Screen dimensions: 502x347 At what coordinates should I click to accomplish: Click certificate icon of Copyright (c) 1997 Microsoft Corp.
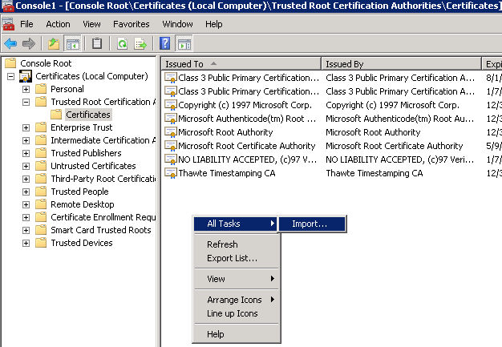click(171, 105)
